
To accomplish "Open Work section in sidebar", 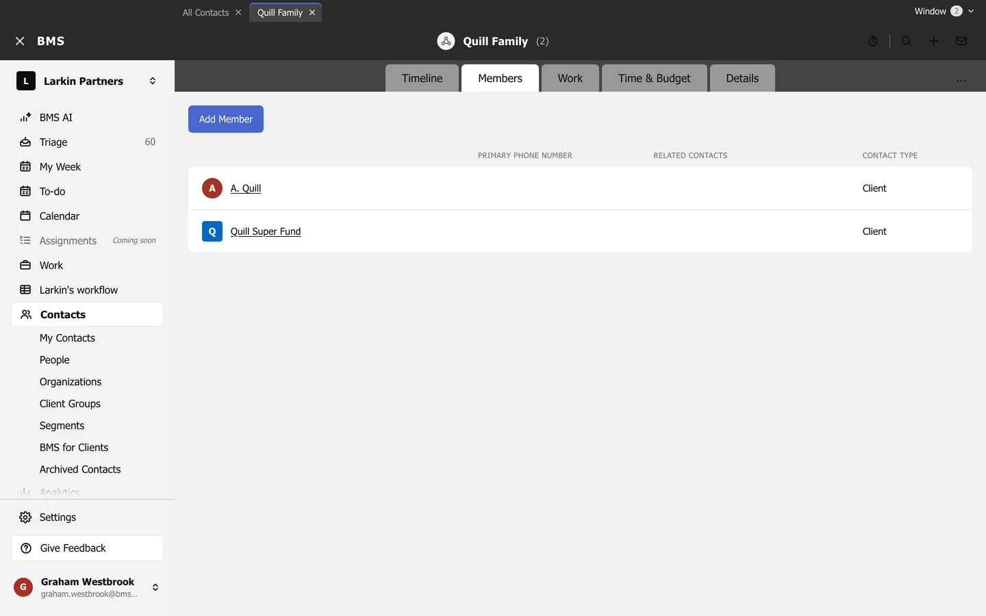I will pyautogui.click(x=88, y=266).
